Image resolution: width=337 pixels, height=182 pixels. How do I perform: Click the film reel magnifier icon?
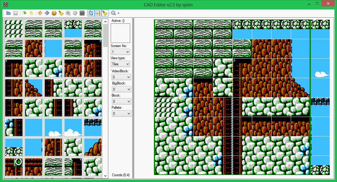[68, 13]
